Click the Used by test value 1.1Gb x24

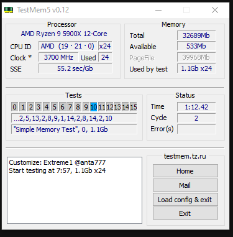coord(196,68)
